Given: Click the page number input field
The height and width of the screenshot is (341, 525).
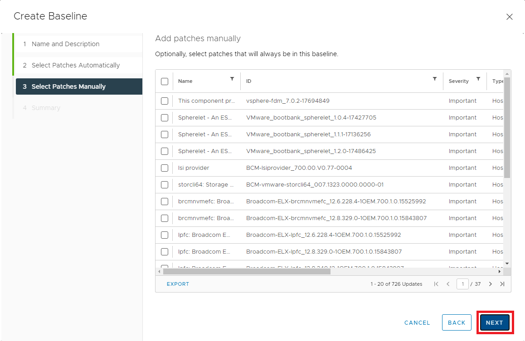Looking at the screenshot, I should tap(462, 284).
